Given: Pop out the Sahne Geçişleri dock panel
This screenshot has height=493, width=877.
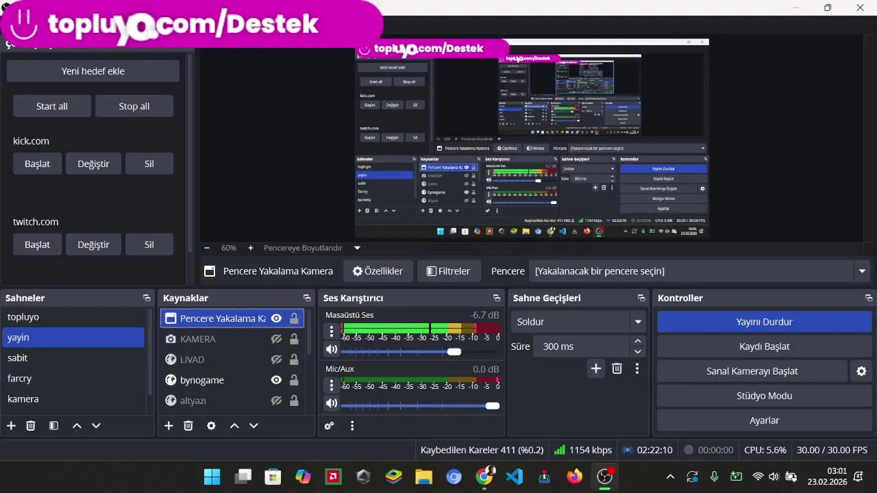Looking at the screenshot, I should pos(641,298).
